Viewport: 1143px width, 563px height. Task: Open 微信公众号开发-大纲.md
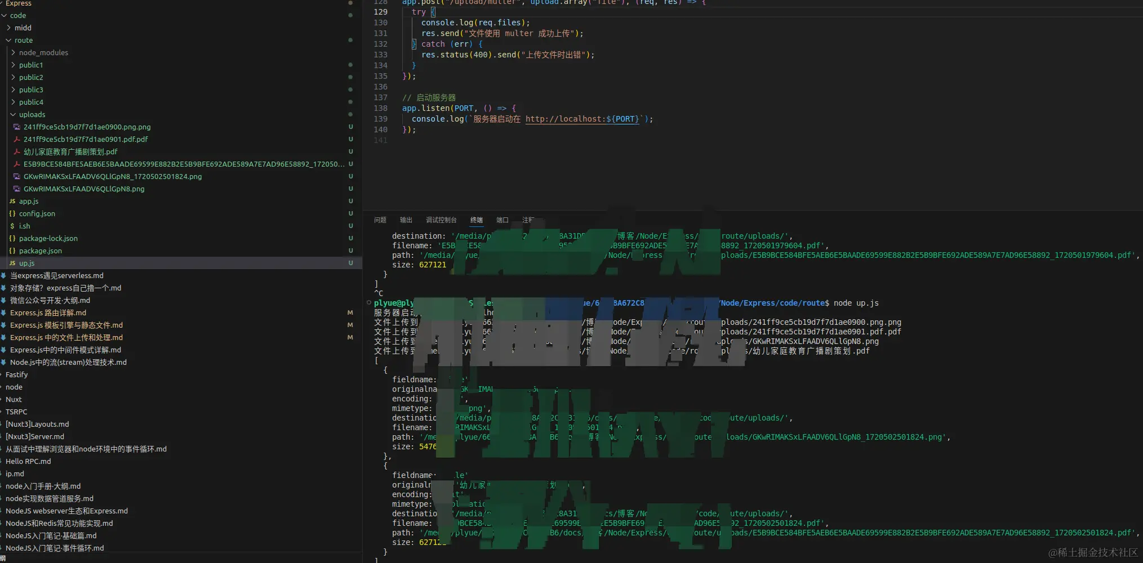click(x=50, y=301)
